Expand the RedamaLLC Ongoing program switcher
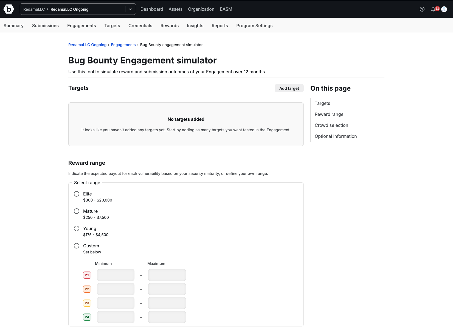This screenshot has width=453, height=327. point(130,9)
